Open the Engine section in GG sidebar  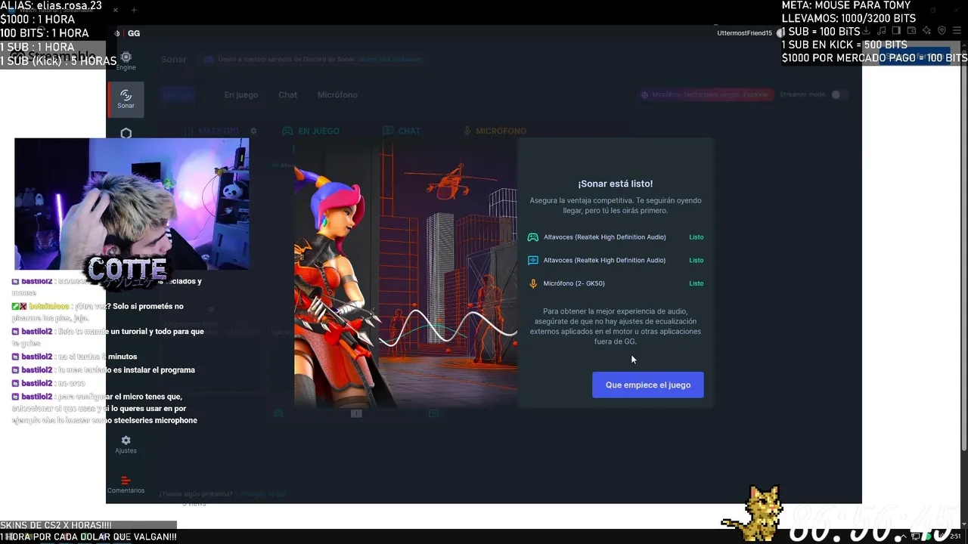126,61
